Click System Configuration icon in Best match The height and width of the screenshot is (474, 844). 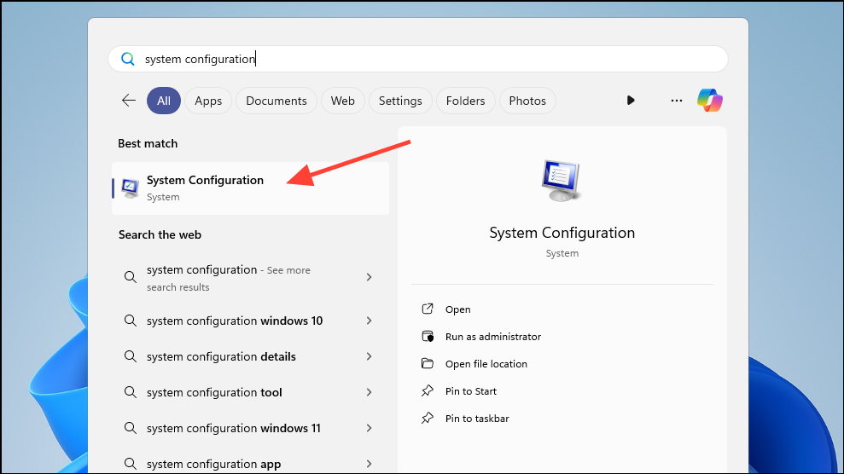click(131, 188)
